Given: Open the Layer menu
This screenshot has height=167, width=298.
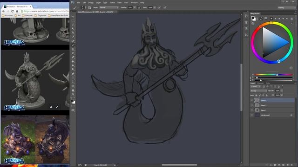Looking at the screenshot, I should click(98, 3).
